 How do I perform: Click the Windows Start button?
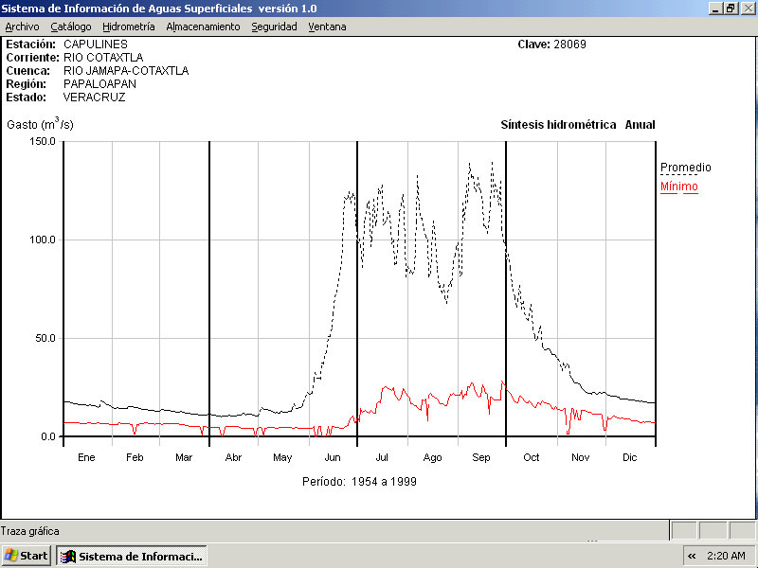[27, 556]
